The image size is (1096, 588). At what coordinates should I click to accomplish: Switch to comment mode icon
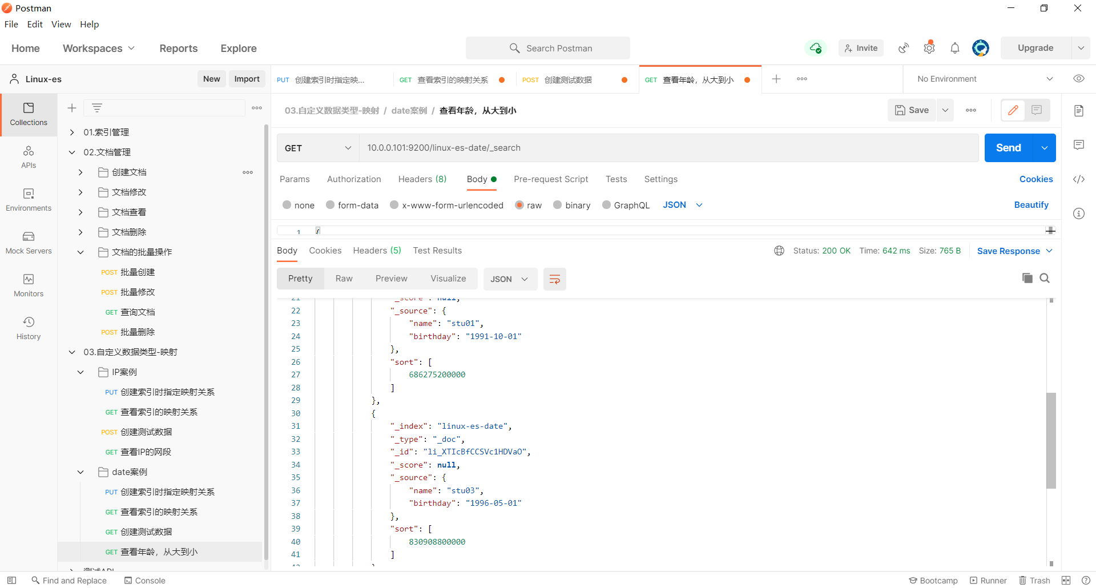(1037, 110)
